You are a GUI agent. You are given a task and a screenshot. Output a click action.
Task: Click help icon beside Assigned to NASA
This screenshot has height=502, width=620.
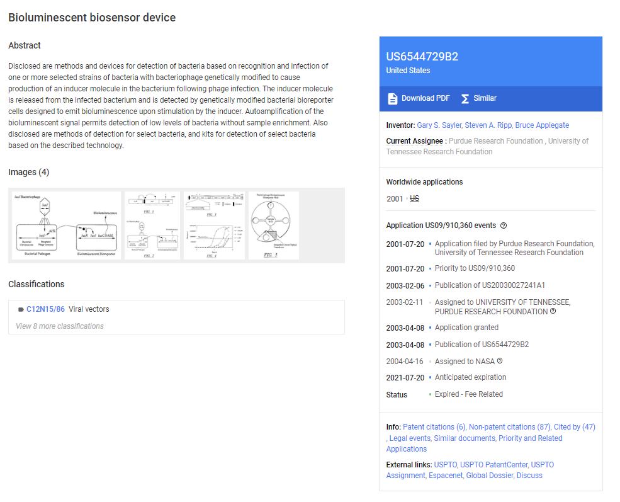[500, 361]
